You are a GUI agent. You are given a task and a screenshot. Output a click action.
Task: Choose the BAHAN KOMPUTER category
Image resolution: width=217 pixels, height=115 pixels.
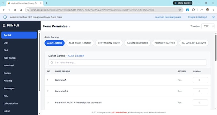138,43
